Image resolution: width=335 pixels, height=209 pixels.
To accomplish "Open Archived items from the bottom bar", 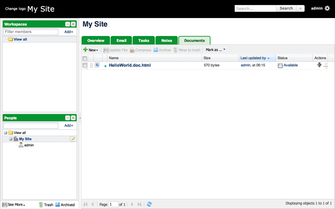I will pyautogui.click(x=65, y=205).
